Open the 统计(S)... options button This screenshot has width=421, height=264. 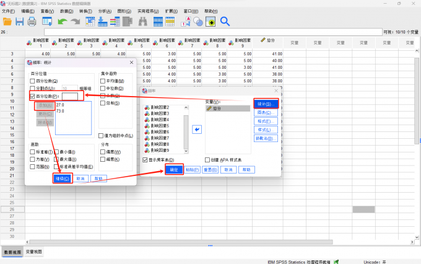click(x=266, y=104)
